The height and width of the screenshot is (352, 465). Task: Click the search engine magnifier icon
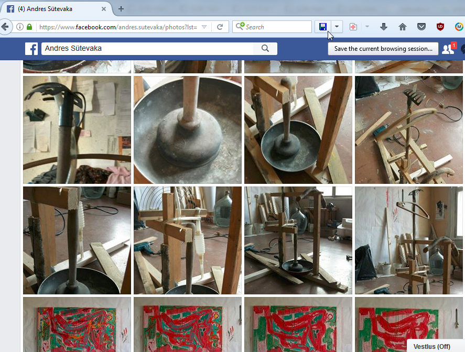(x=240, y=27)
